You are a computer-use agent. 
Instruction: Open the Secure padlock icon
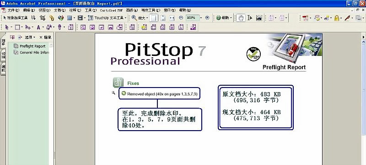click(x=337, y=18)
